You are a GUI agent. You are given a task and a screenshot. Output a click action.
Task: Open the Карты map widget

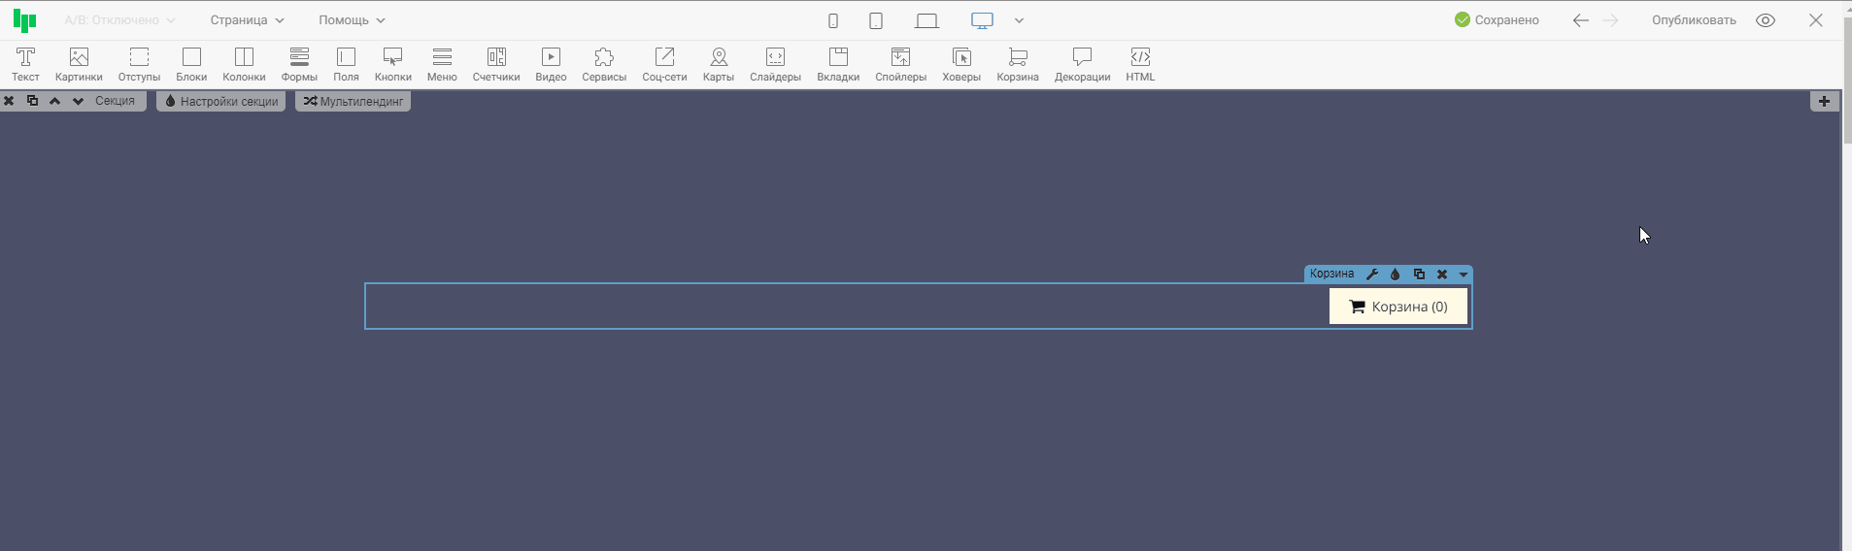(719, 64)
